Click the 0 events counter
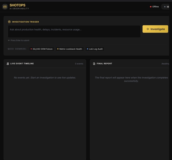The image size is (172, 160). 79,64
